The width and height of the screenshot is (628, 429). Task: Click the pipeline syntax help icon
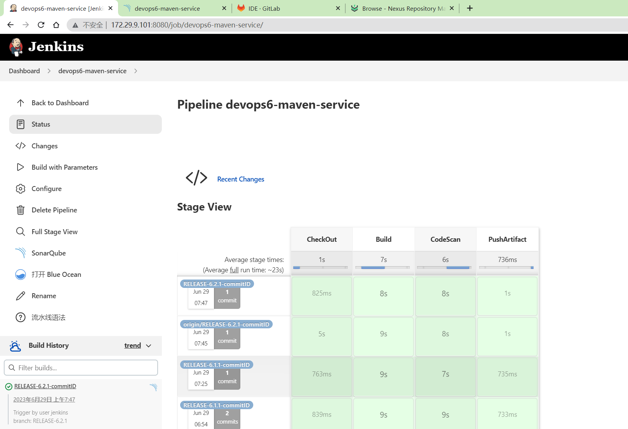pos(21,317)
